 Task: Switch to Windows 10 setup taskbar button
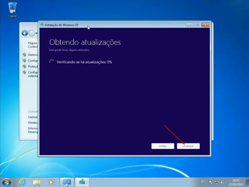coord(82,182)
